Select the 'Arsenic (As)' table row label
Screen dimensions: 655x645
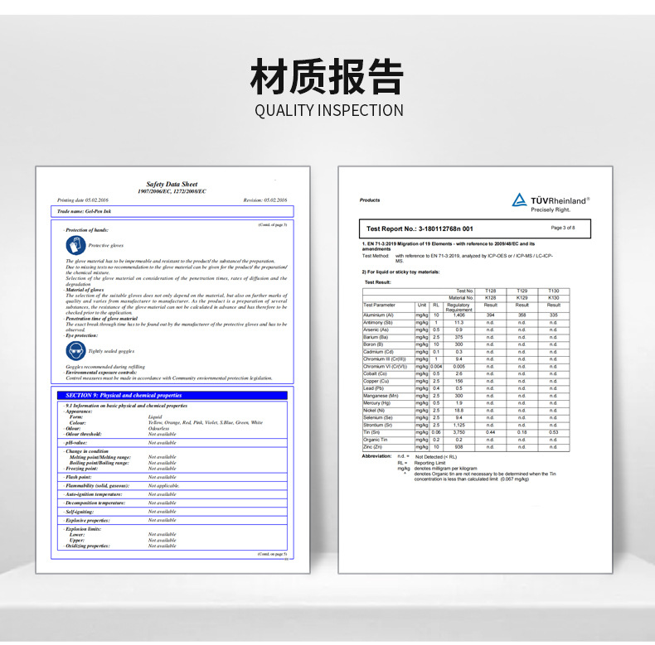coord(376,330)
